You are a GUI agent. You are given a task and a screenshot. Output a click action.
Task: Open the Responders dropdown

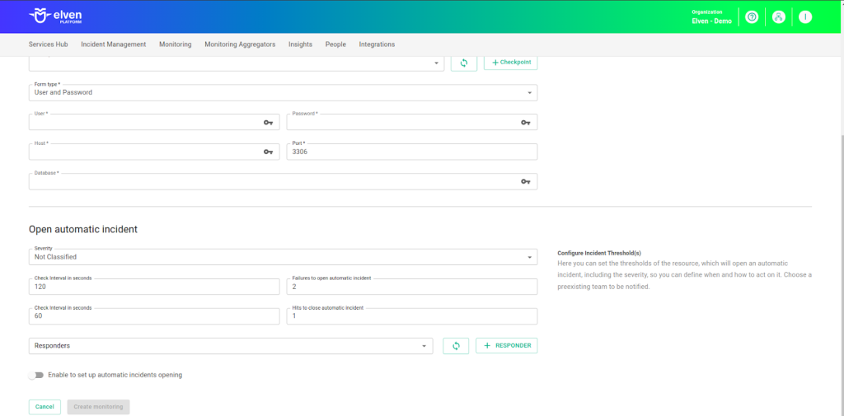click(x=231, y=346)
